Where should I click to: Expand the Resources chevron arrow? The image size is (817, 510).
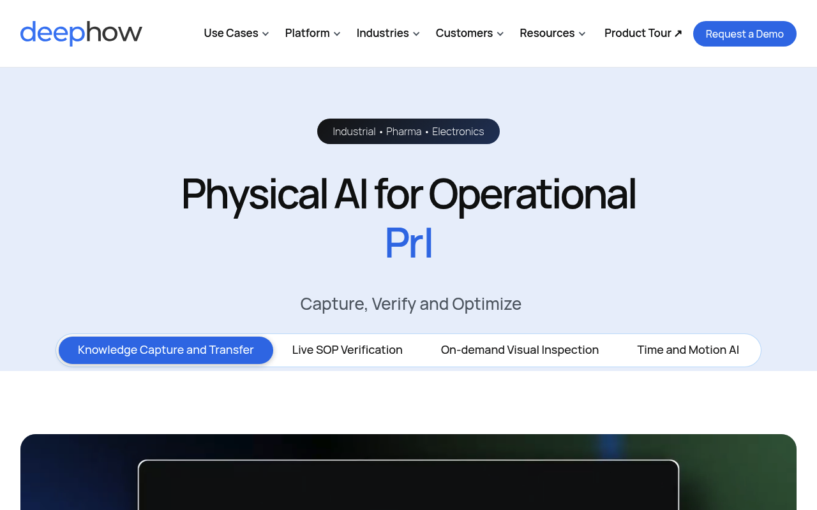point(582,34)
